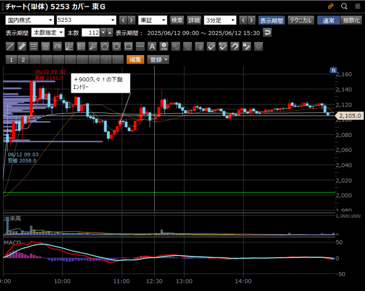Viewport: 365px width, 291px height.
Task: Open the 国内株式 asset type dropdown
Action: (x=30, y=20)
